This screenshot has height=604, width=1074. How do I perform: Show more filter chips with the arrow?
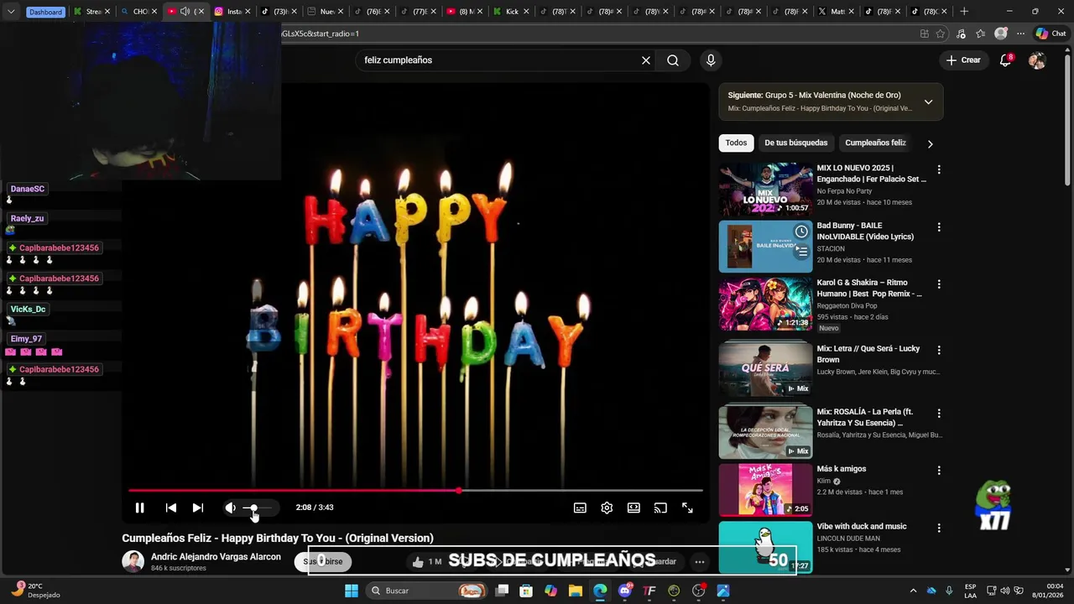point(930,143)
